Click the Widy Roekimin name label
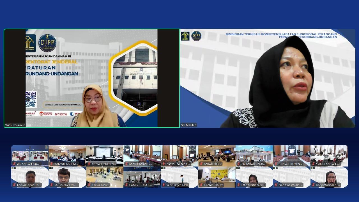The image size is (359, 202). click(15, 125)
